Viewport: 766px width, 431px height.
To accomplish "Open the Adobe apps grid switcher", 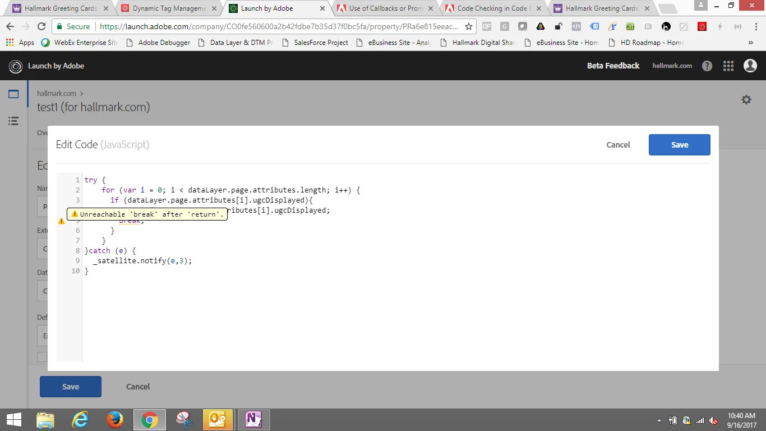I will click(728, 66).
